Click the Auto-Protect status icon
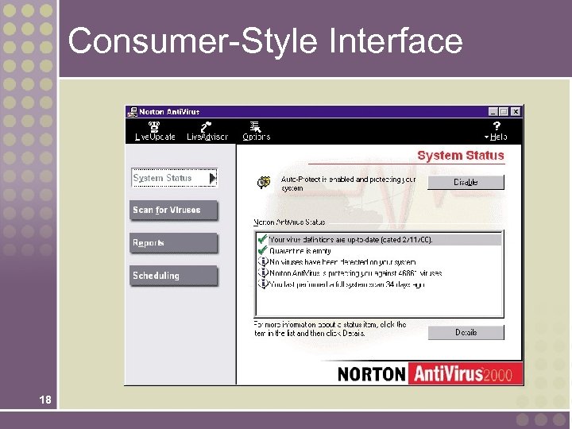572x429 pixels. pyautogui.click(x=264, y=182)
